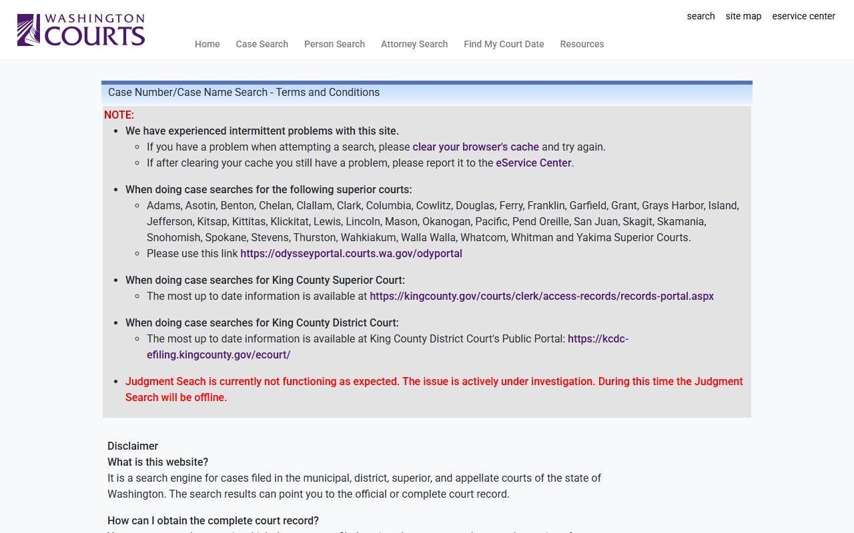Click the Washington Courts logo

(81, 30)
